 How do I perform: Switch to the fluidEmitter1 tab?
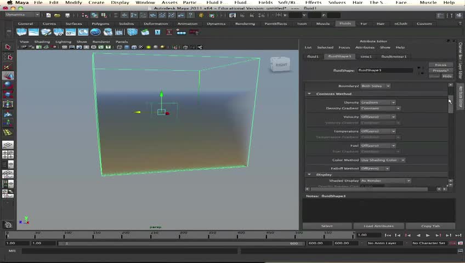pyautogui.click(x=393, y=56)
